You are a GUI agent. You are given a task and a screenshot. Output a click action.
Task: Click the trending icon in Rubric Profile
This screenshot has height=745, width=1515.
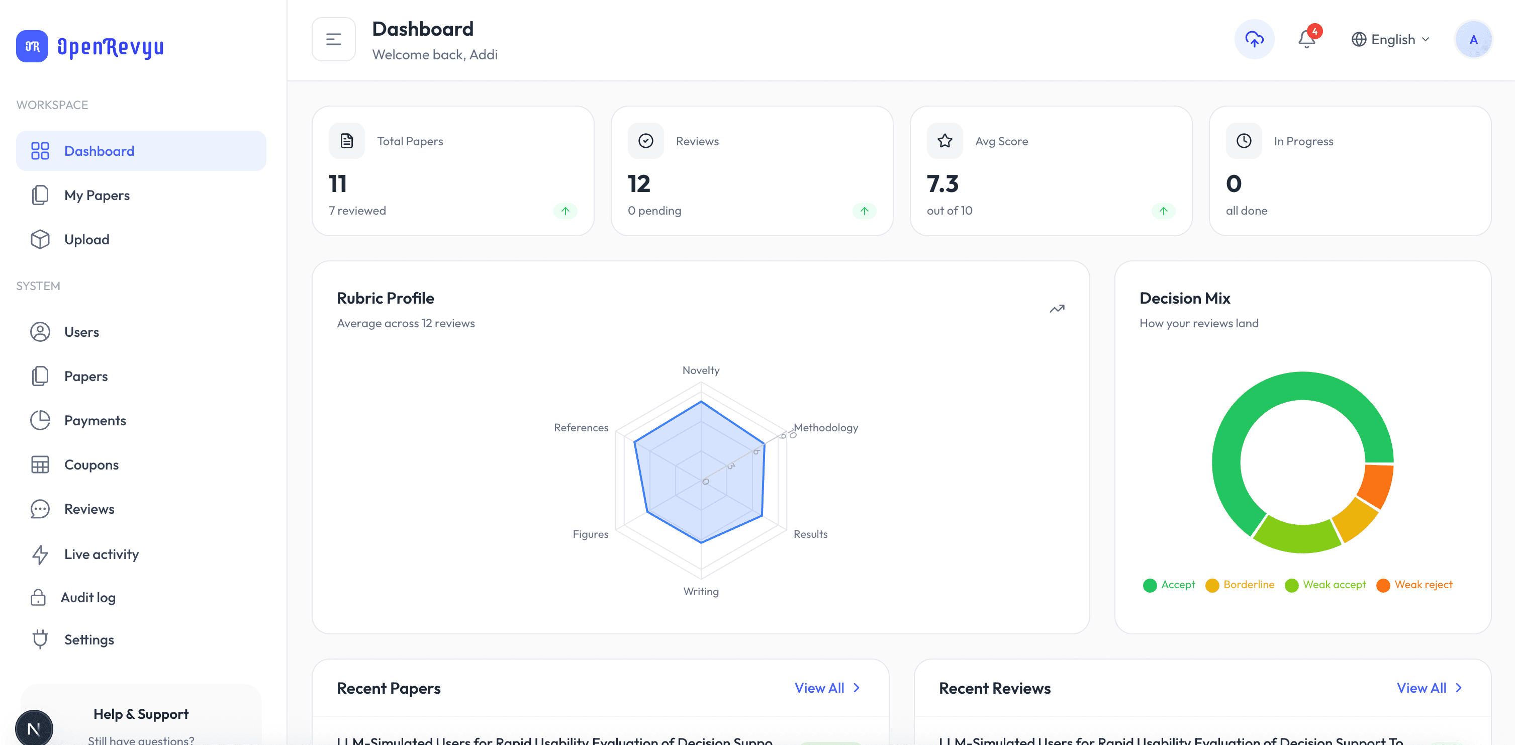click(1057, 309)
